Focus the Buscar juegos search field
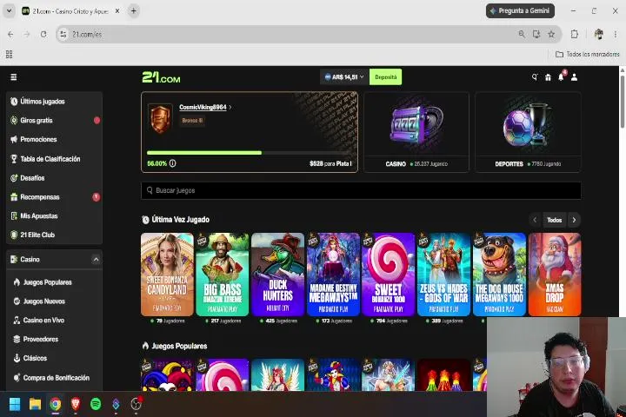Image resolution: width=626 pixels, height=417 pixels. point(361,190)
